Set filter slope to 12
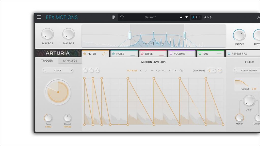The image size is (260, 146). pos(157,43)
